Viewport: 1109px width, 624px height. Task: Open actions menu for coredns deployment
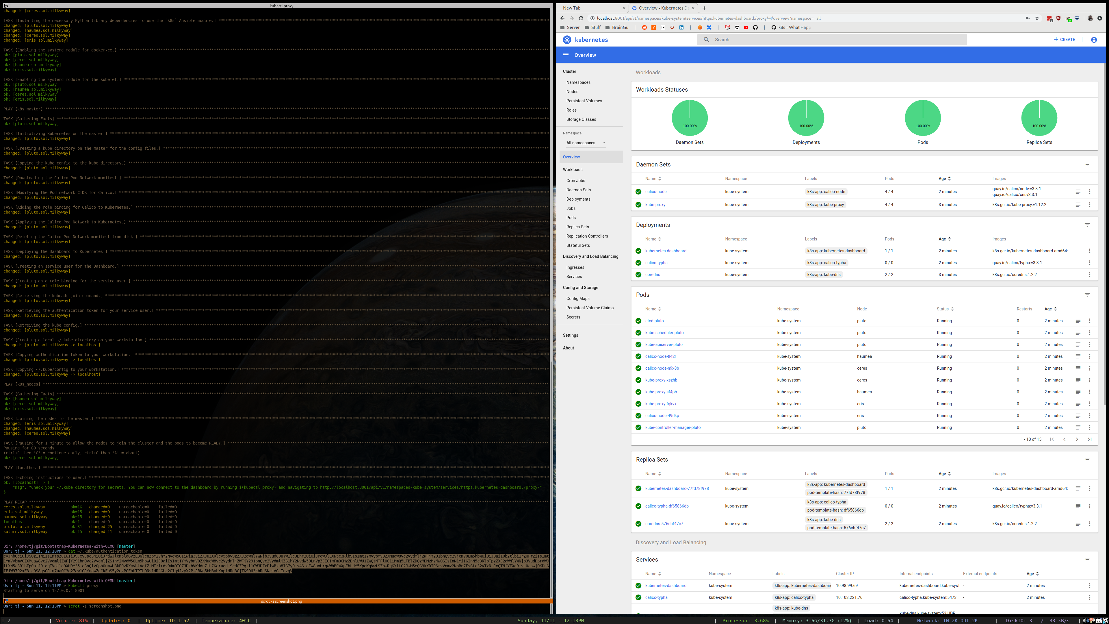click(x=1090, y=275)
